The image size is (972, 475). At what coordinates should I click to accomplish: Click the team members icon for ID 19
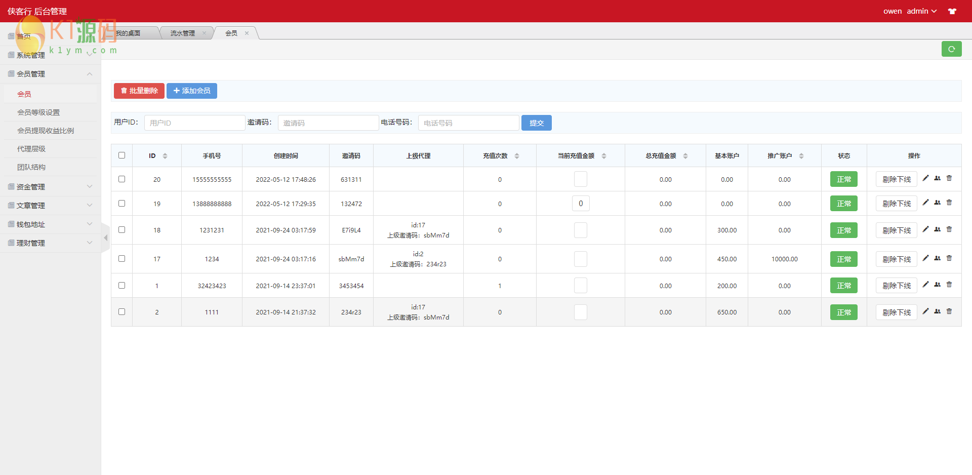937,203
